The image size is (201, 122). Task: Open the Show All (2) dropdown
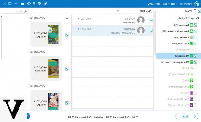134,11
